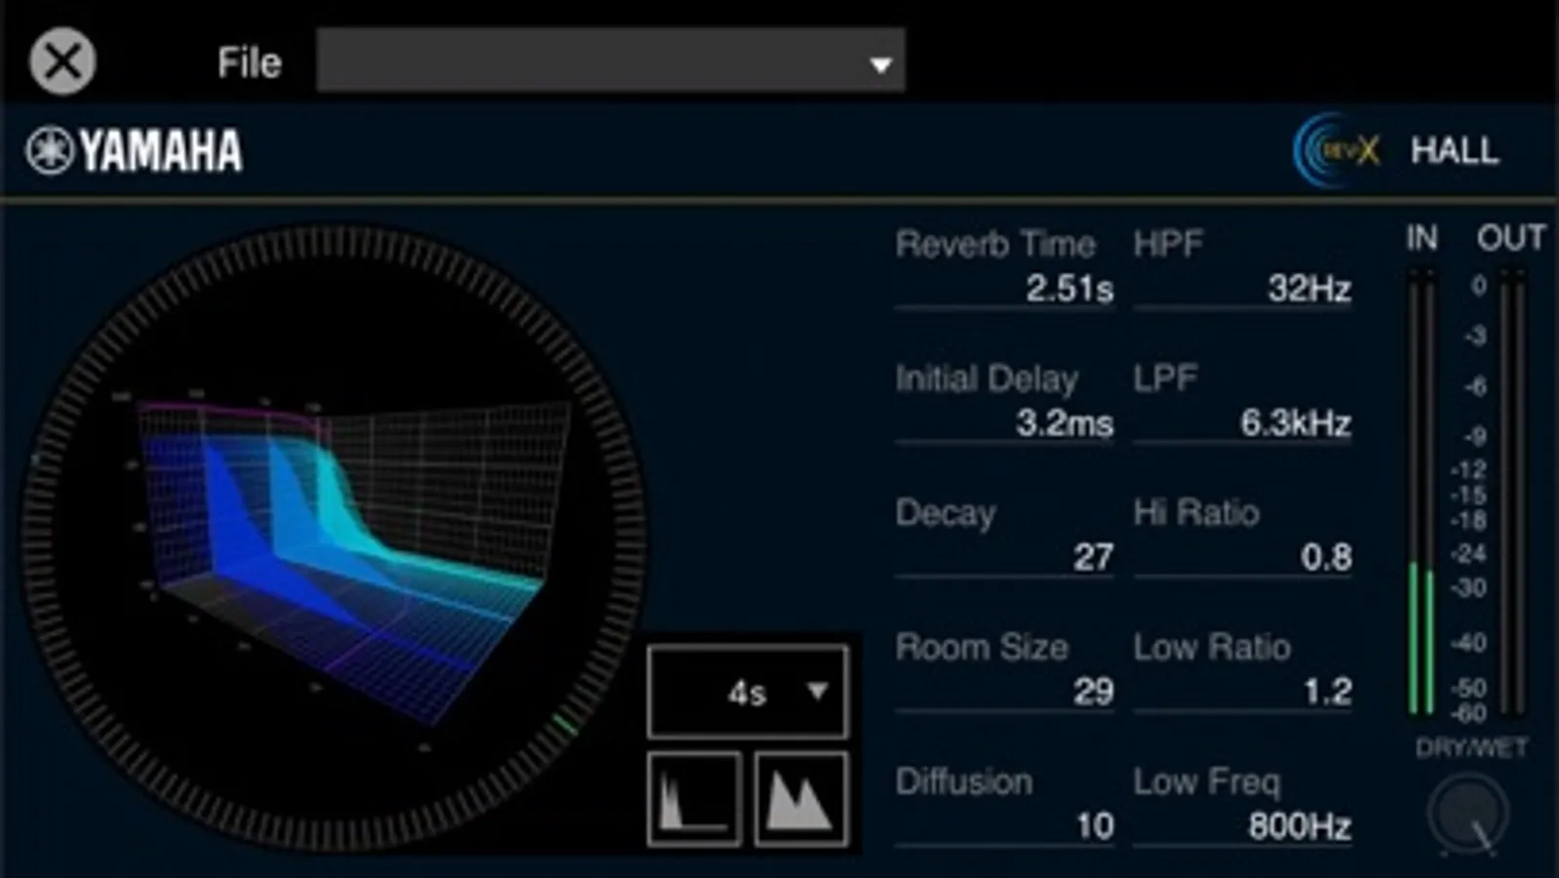Select the Room Size value 29
1559x878 pixels.
(x=1093, y=692)
